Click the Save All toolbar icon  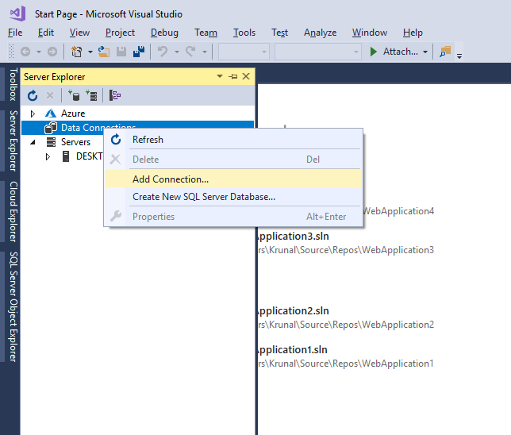tap(139, 52)
